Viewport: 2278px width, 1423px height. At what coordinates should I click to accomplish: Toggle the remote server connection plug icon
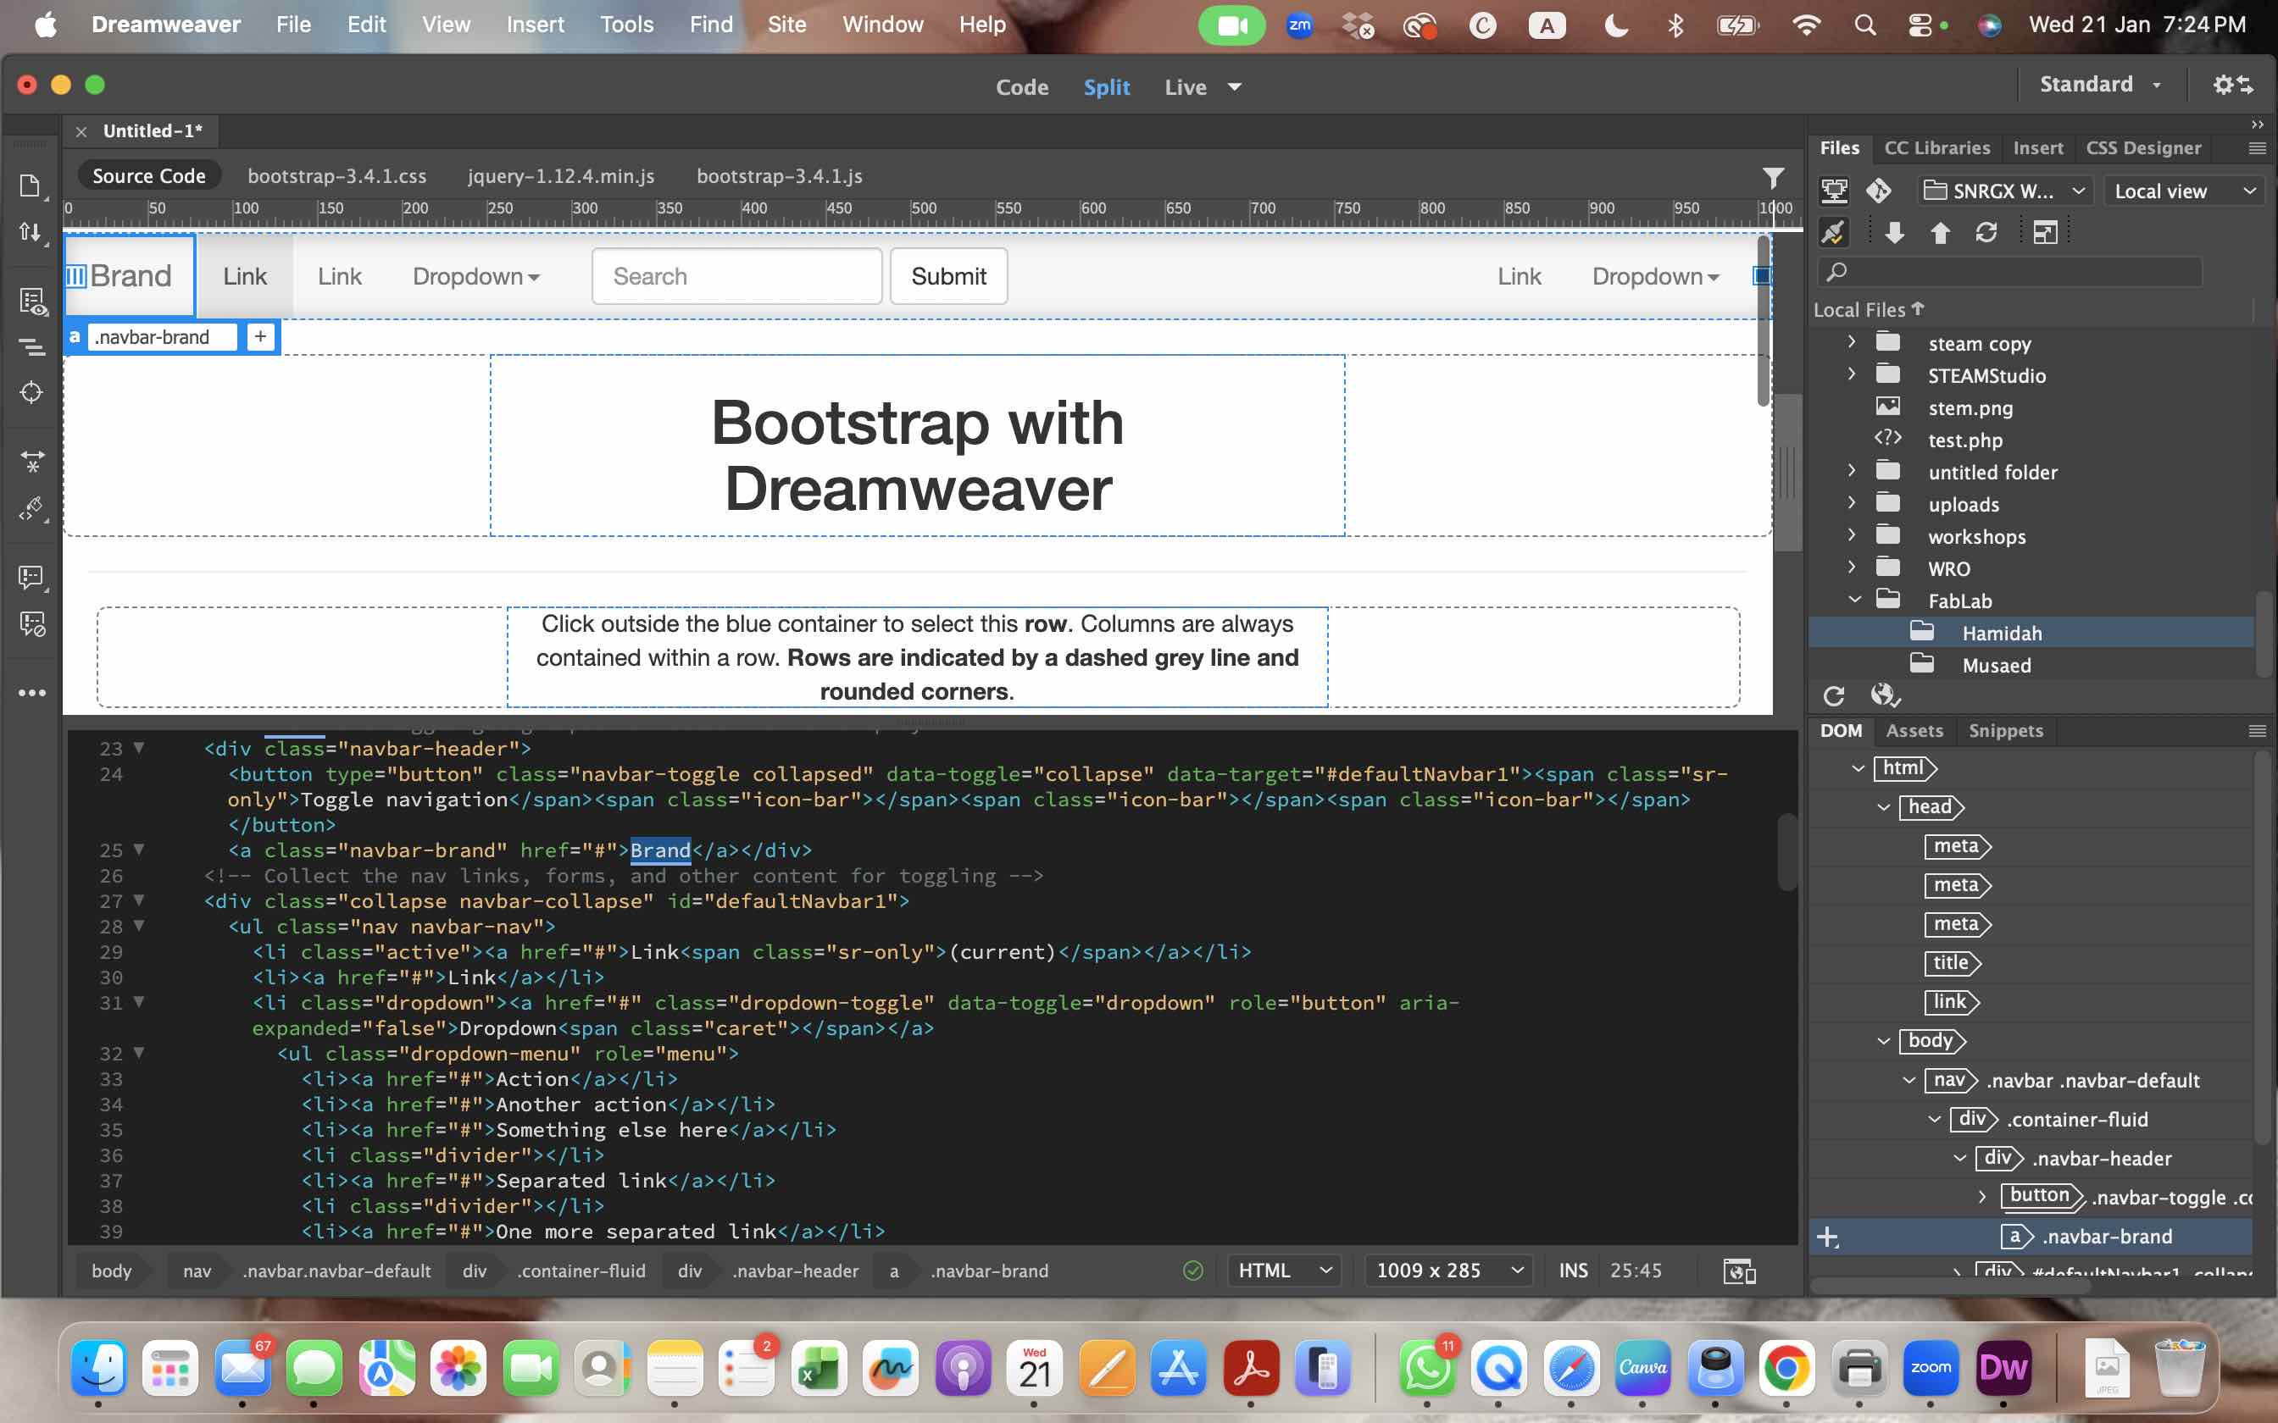click(1833, 232)
